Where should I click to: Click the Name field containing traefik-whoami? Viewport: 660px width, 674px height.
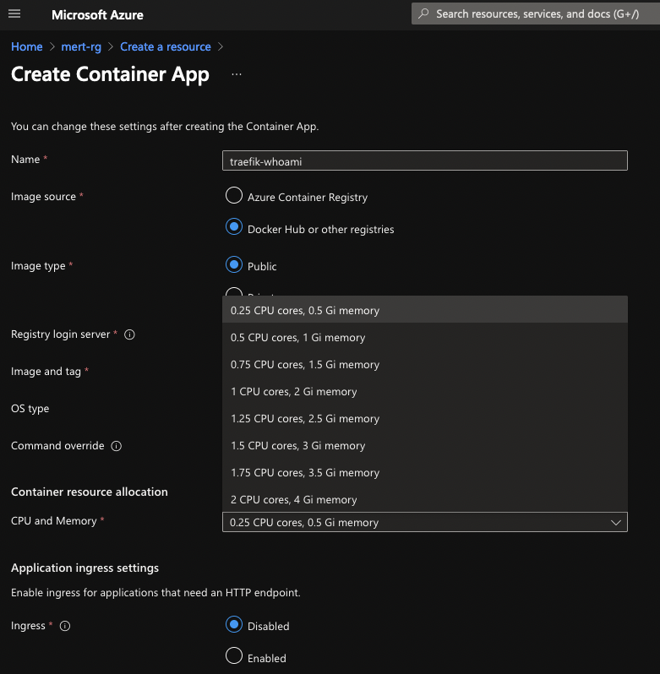pos(425,160)
